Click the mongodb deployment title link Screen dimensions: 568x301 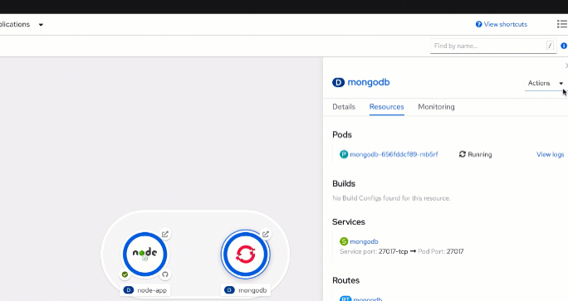(x=369, y=82)
